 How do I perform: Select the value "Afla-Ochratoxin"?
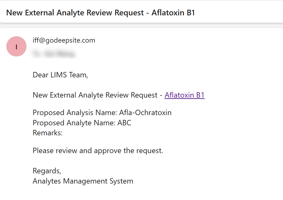145,112
